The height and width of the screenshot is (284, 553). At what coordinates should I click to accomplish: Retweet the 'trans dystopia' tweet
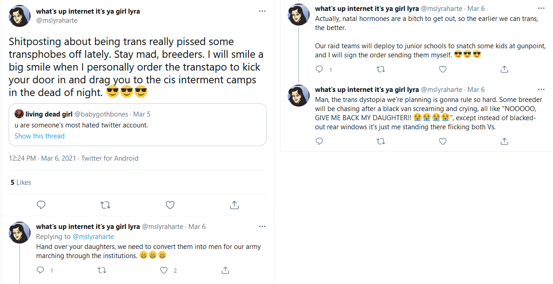click(381, 142)
